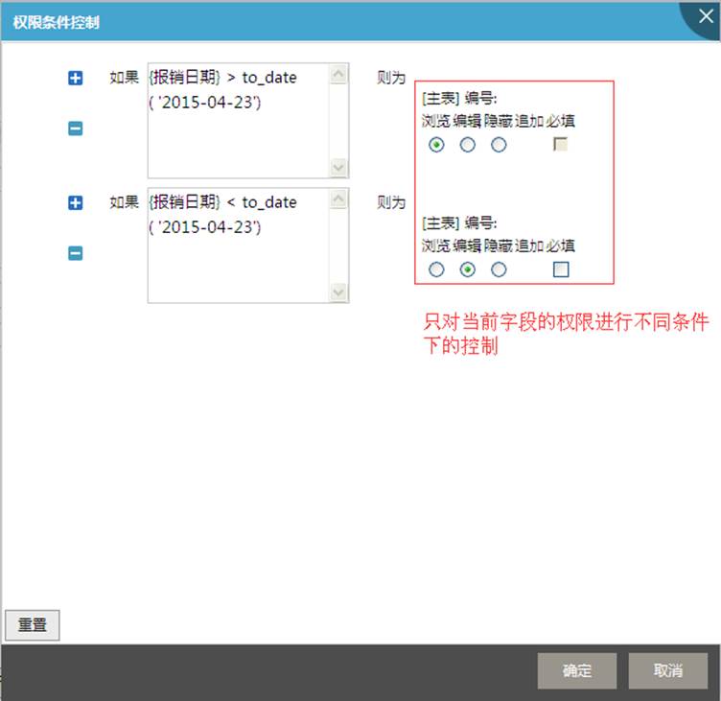The width and height of the screenshot is (721, 701).
Task: Close the 权限条件控制 dialog with X
Action: (x=706, y=16)
